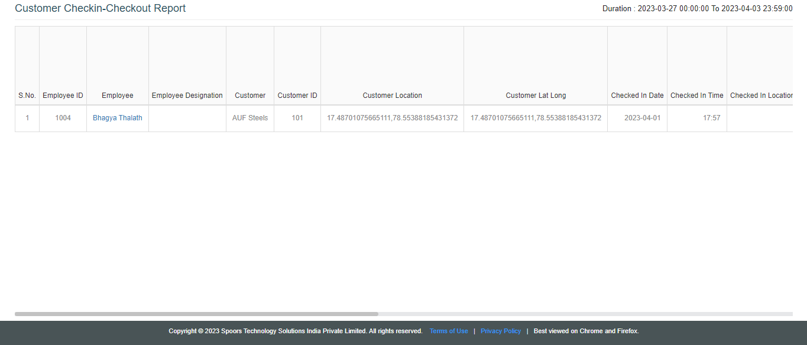Viewport: 807px width, 345px height.
Task: Click the Customer Lat Long column header
Action: (536, 96)
